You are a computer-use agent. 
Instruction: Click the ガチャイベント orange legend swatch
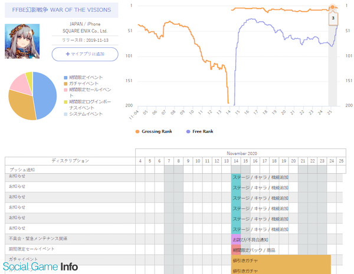coord(65,84)
